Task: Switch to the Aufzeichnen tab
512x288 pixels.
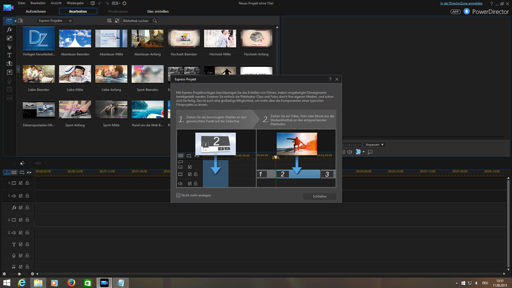Action: click(36, 12)
